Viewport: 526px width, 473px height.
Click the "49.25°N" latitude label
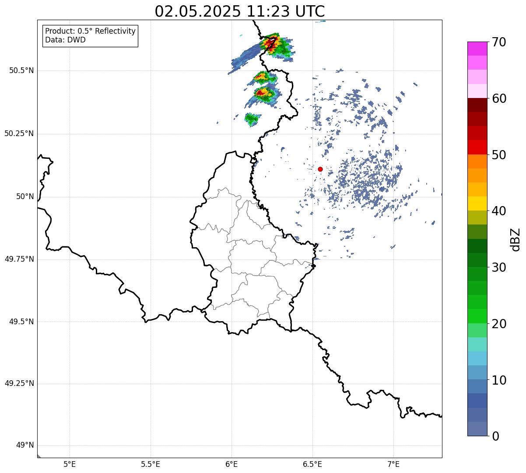click(x=19, y=383)
